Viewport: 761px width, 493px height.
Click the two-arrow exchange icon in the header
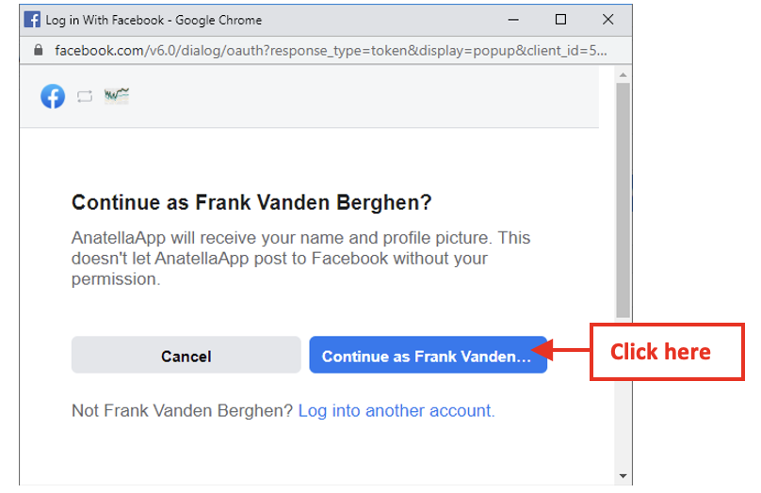pos(85,96)
